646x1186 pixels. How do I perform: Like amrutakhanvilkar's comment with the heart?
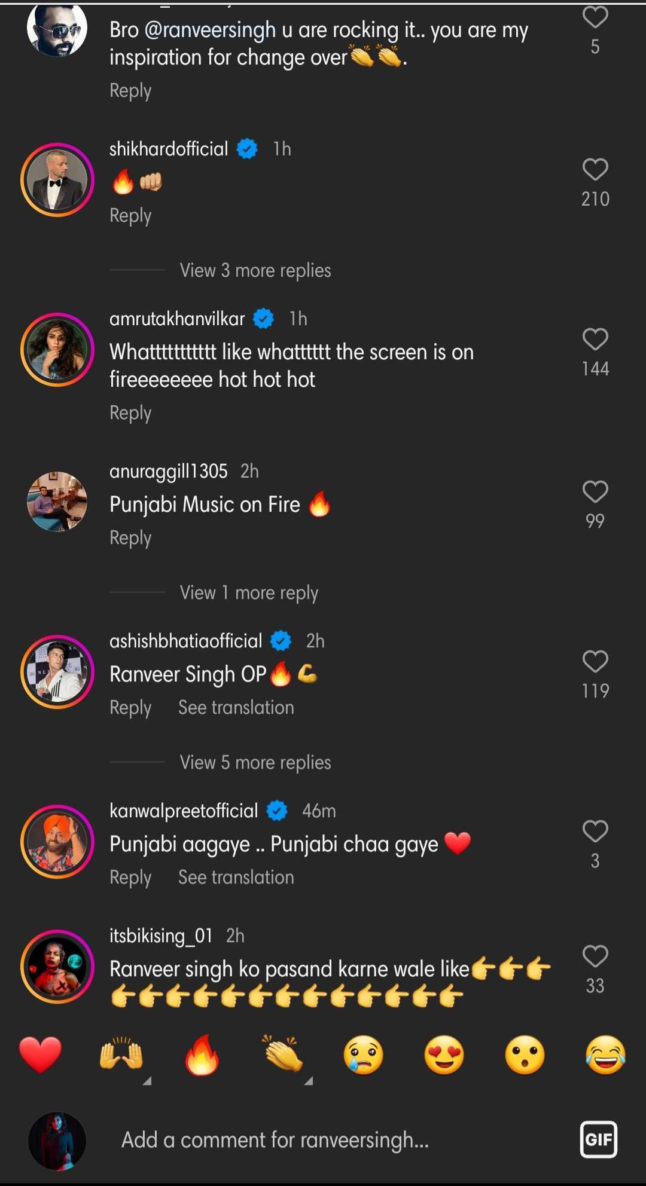pos(595,340)
